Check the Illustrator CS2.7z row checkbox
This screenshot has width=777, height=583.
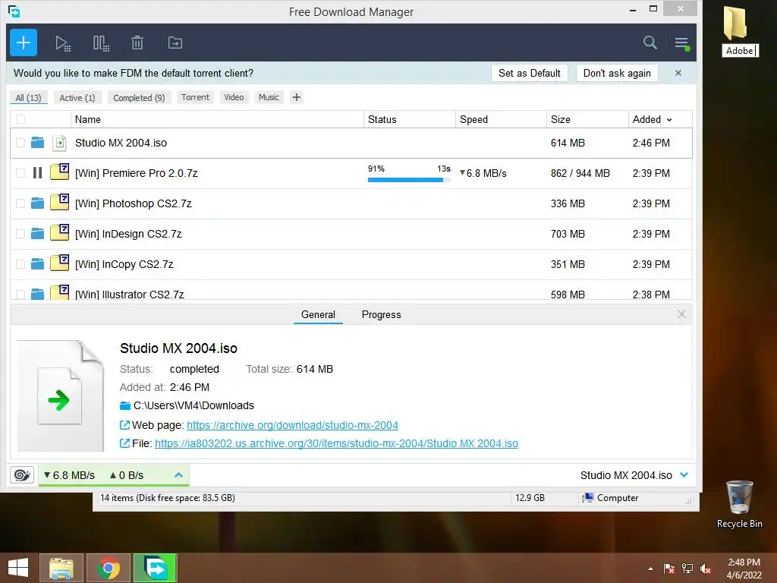tap(20, 295)
